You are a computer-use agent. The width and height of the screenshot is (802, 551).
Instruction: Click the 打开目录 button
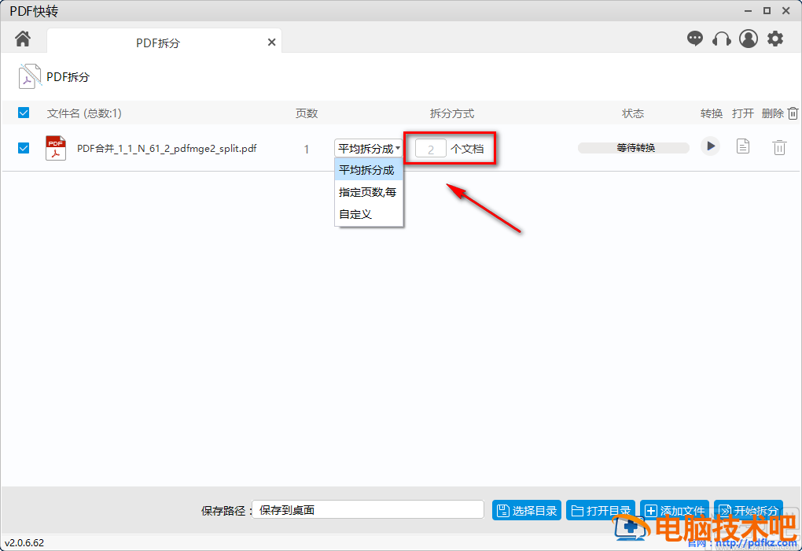coord(601,510)
